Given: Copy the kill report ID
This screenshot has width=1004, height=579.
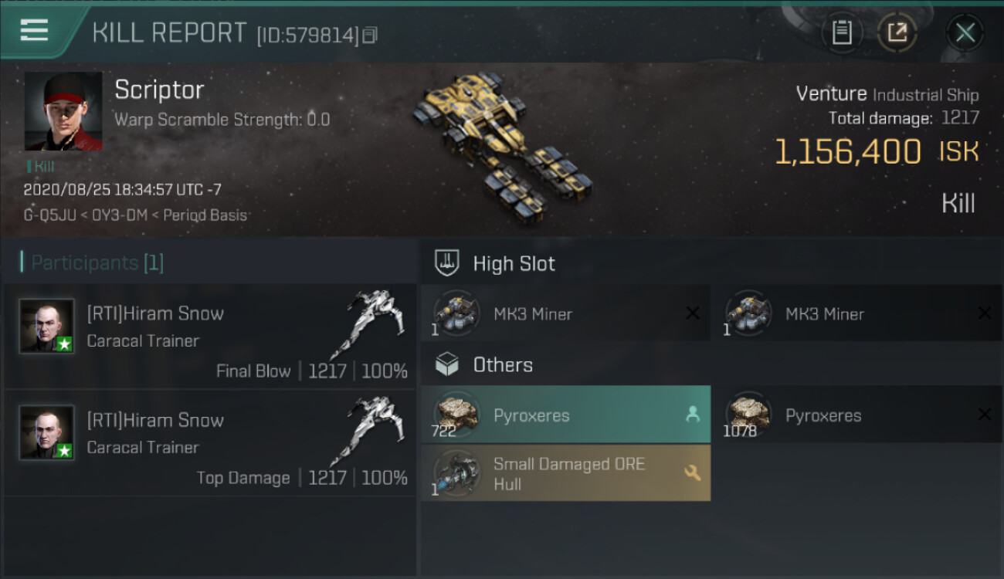Looking at the screenshot, I should coord(370,36).
